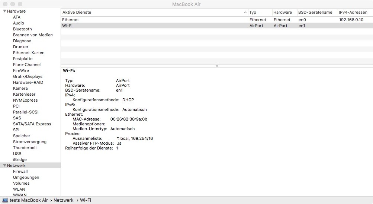Open Hardware-RAID entry
The height and width of the screenshot is (204, 373).
click(x=28, y=82)
